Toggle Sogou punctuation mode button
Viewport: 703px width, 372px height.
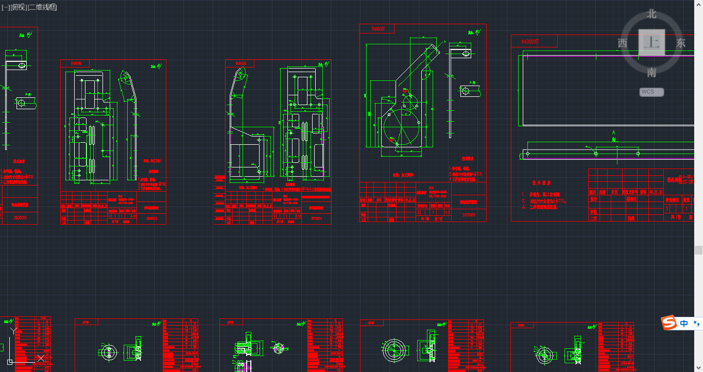point(696,324)
